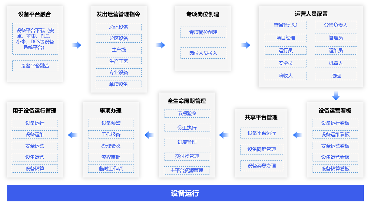This screenshot has width=368, height=205.
Task: Select the 临时工作项 box
Action: tap(111, 169)
